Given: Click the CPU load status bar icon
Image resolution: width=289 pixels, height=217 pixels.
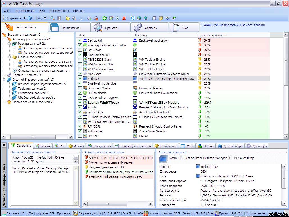Looking at the screenshot, I should tap(4, 213).
